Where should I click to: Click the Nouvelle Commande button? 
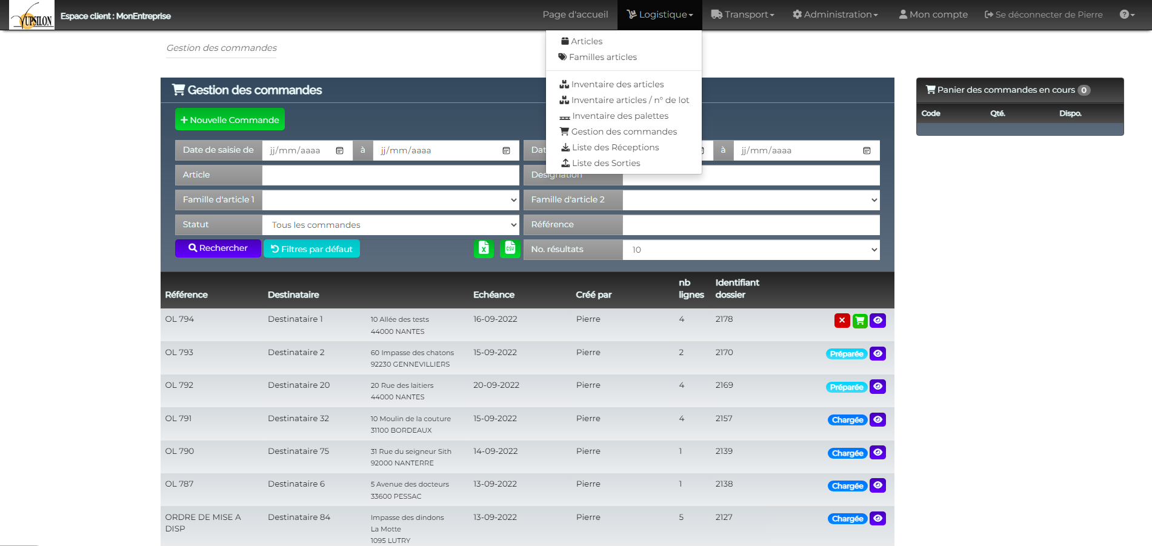[x=230, y=119]
